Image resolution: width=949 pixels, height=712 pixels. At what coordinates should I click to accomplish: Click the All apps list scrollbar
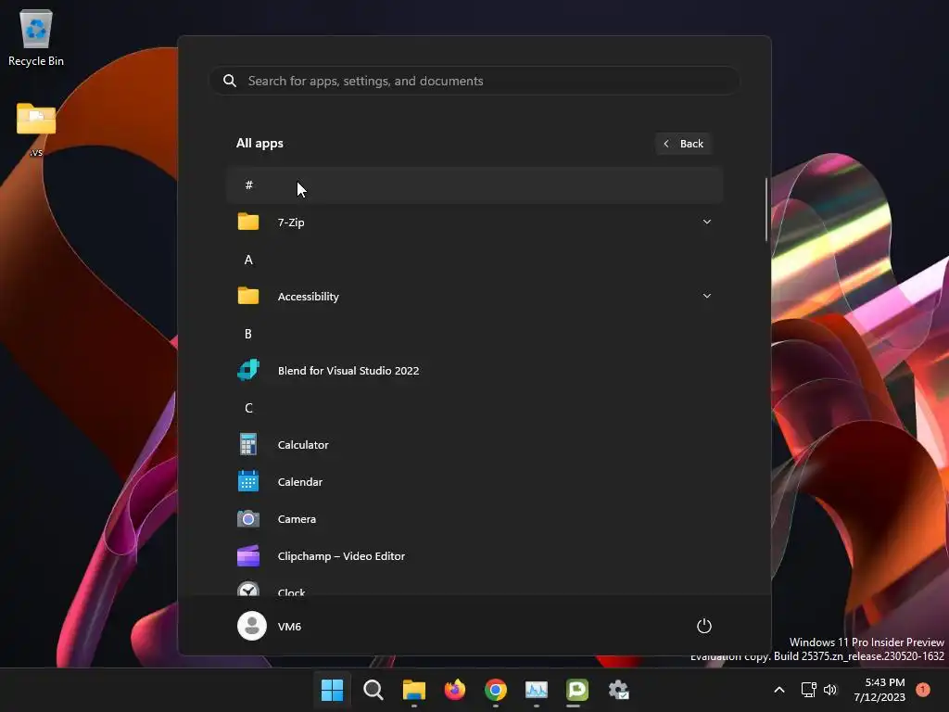pyautogui.click(x=766, y=210)
